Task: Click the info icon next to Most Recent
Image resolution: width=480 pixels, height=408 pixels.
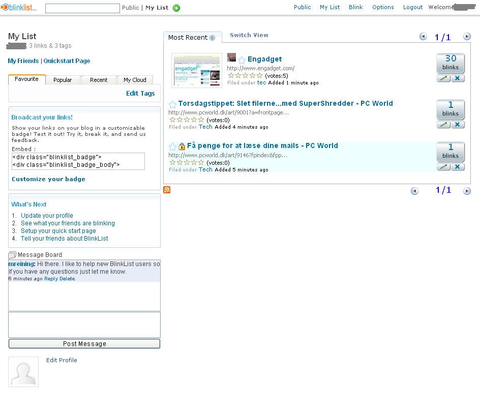Action: coord(212,38)
